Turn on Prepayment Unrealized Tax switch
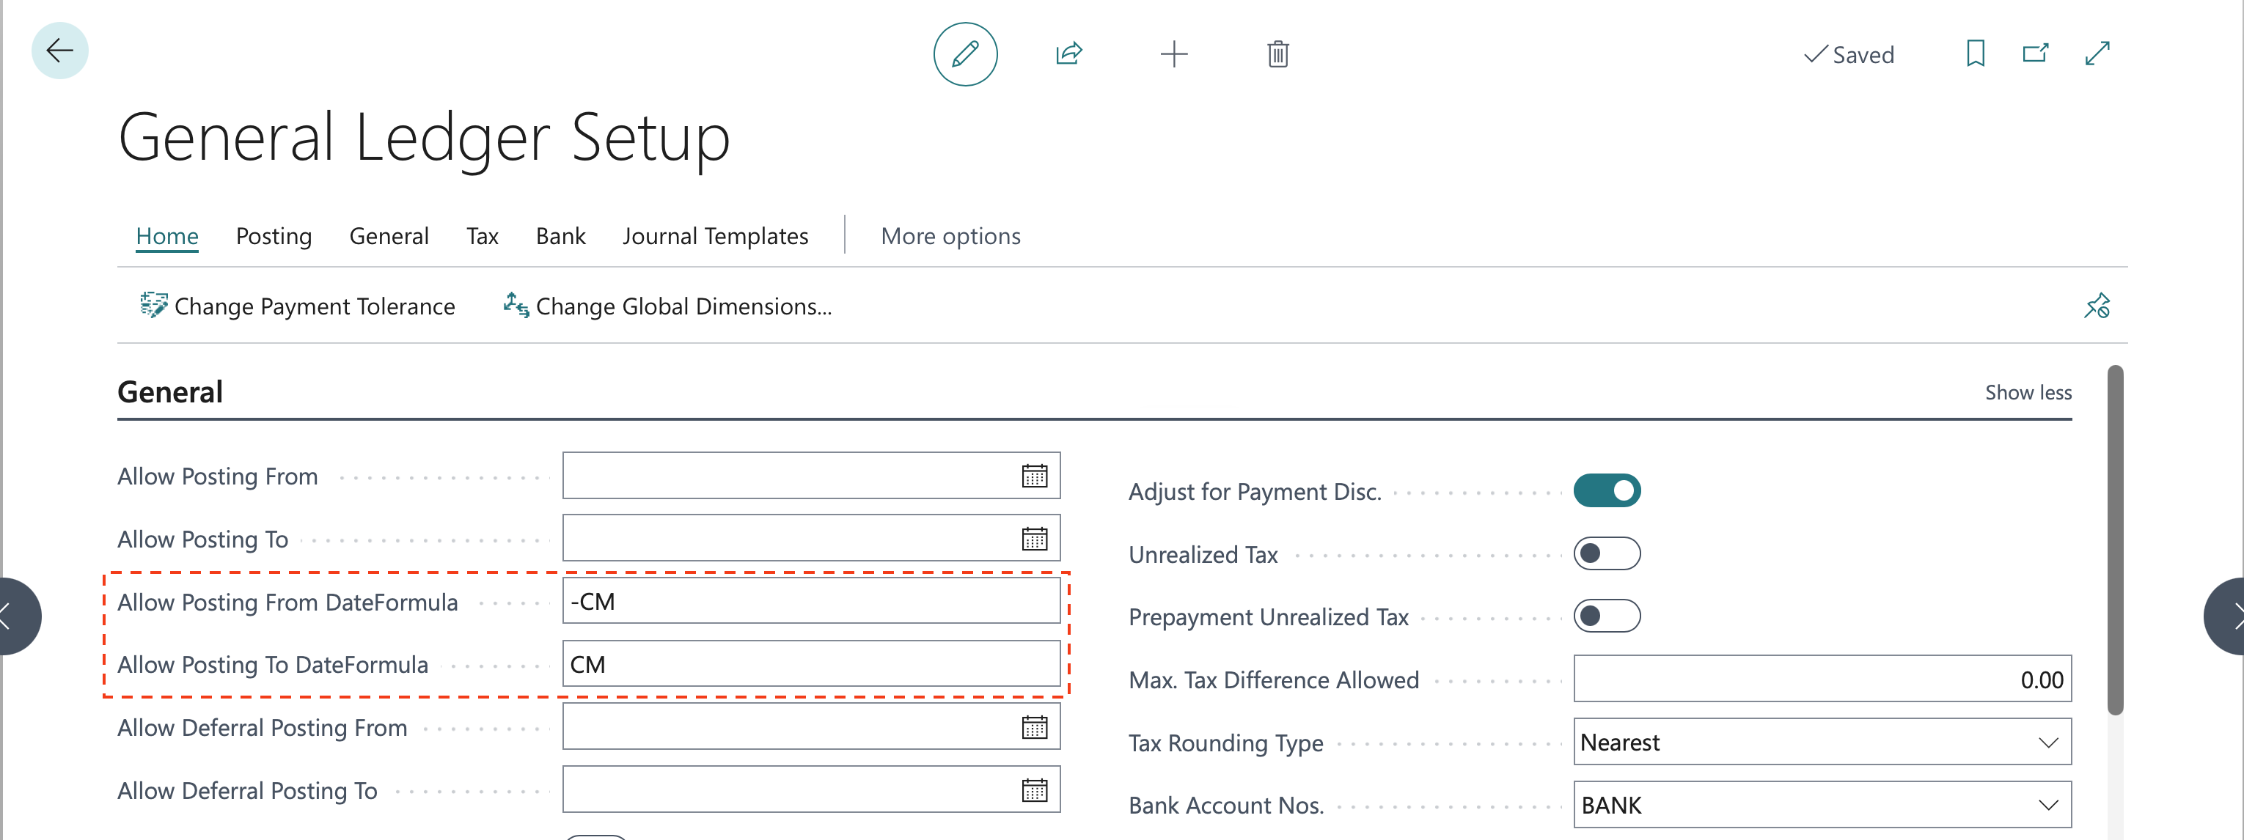The height and width of the screenshot is (840, 2244). coord(1606,616)
